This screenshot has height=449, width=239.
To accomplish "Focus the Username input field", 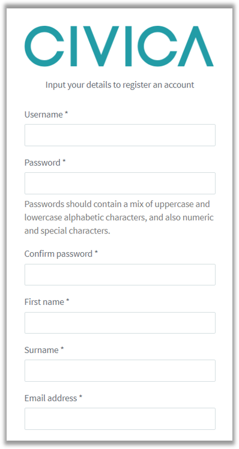I will (119, 135).
